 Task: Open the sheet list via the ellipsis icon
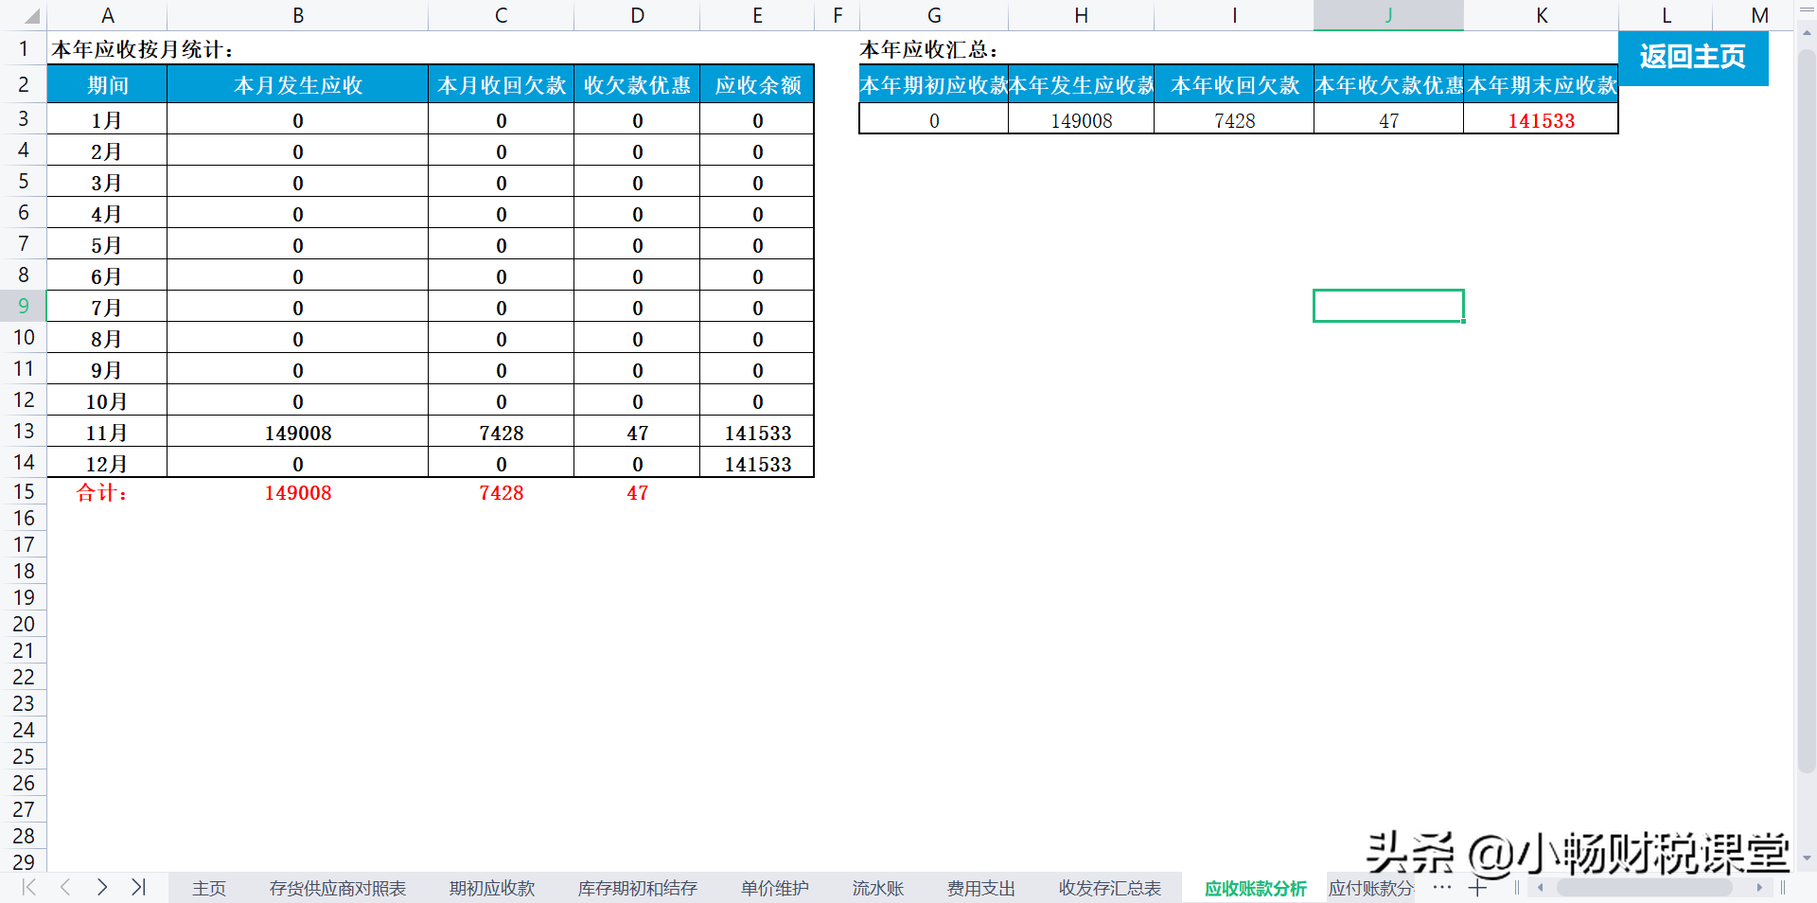tap(1441, 888)
